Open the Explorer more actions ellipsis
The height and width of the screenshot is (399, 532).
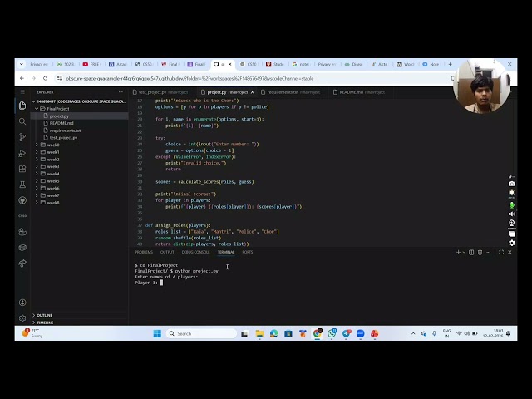click(121, 92)
